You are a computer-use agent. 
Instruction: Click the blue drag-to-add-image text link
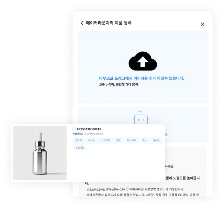point(142,78)
